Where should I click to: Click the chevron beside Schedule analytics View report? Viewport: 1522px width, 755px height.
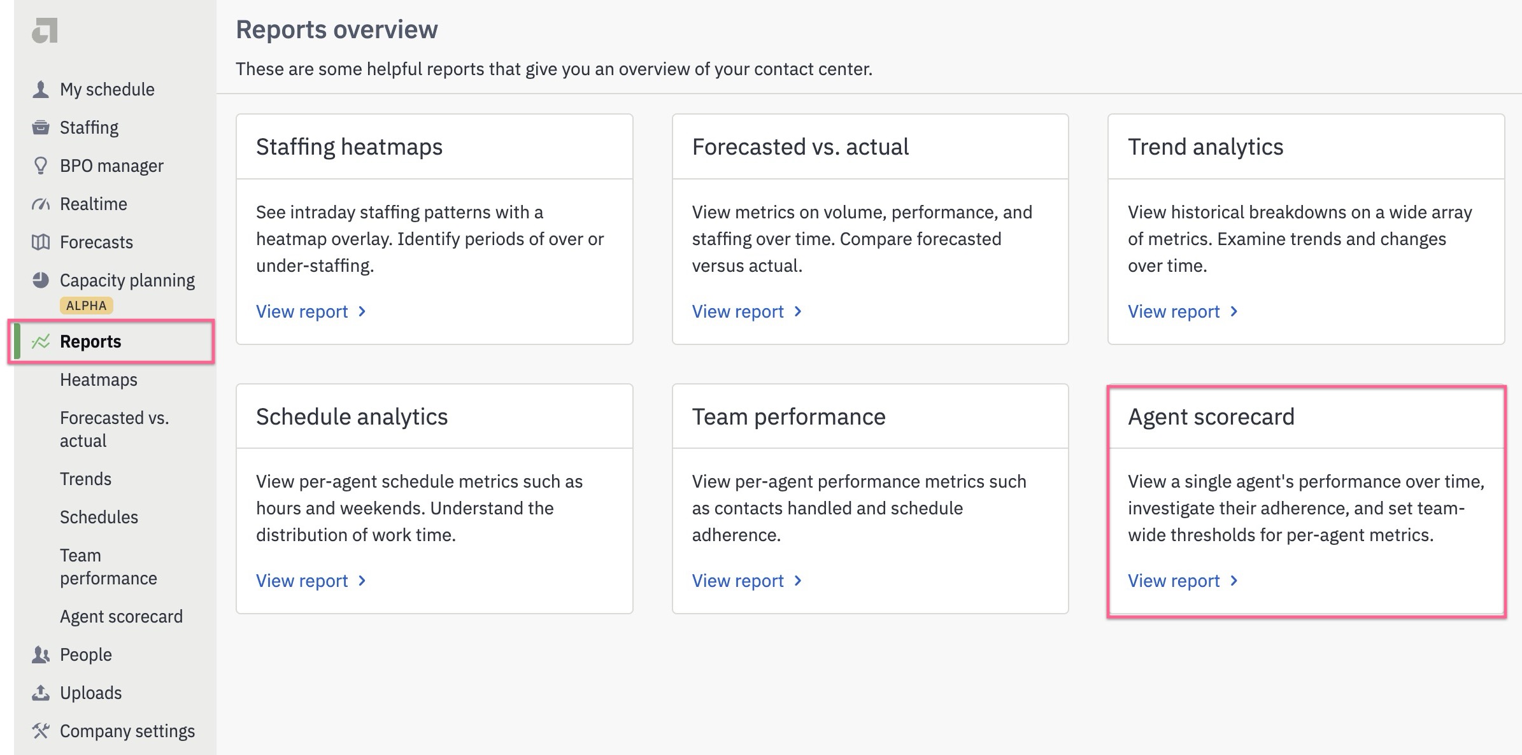(x=362, y=581)
